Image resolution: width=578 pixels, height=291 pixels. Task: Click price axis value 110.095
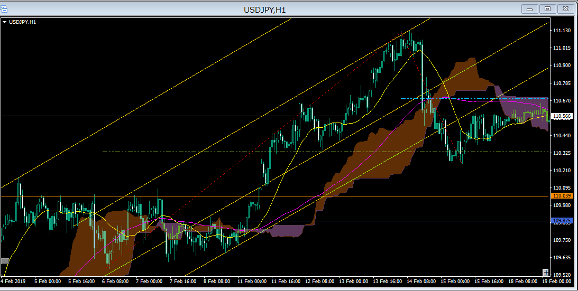[562, 188]
